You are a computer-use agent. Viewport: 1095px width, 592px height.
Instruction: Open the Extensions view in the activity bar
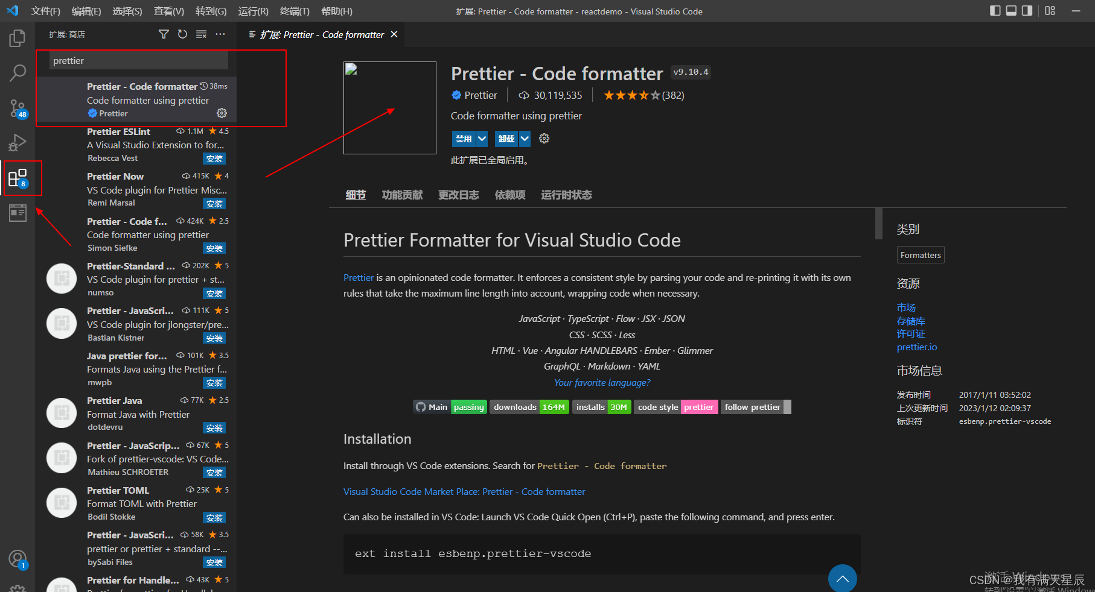(x=18, y=178)
